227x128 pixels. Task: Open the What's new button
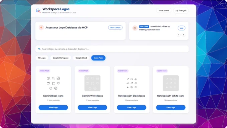click(164, 11)
